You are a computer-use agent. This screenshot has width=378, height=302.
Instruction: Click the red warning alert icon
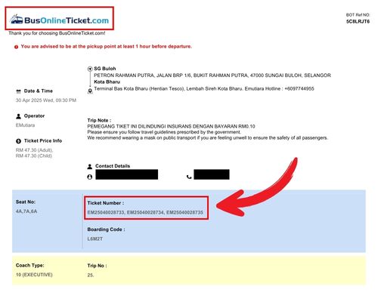tap(16, 47)
